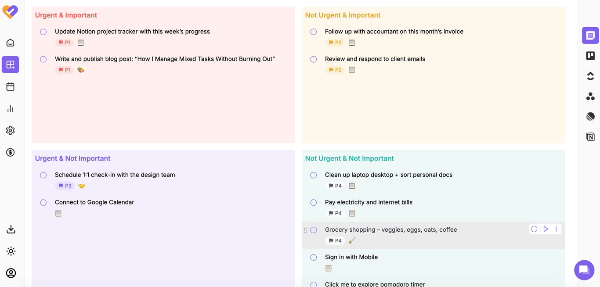600x287 pixels.
Task: Complete the 'Pay electricity and internet bills' task
Action: pos(313,202)
